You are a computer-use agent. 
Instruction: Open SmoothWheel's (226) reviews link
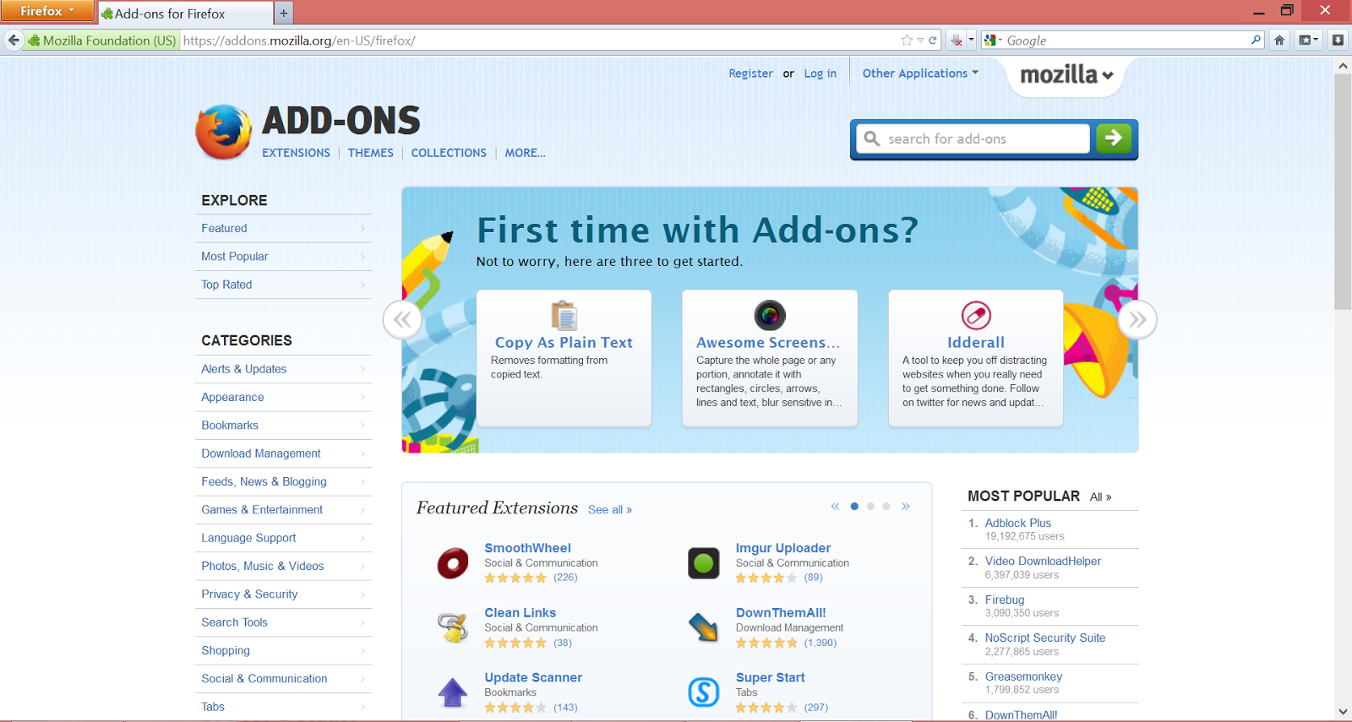[x=565, y=578]
